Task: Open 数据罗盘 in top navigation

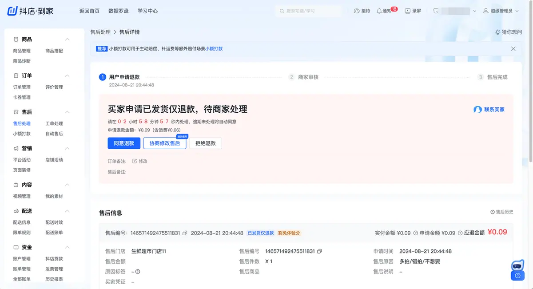Action: click(x=119, y=11)
